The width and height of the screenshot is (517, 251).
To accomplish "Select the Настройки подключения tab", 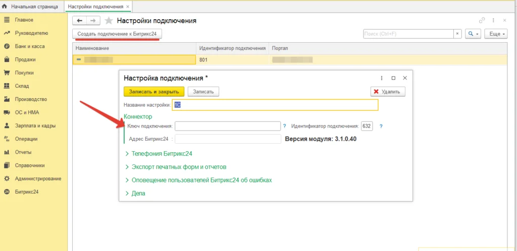I will pos(95,7).
